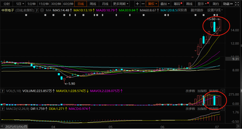Viewport: 242px width, 129px height.
Task: Close the VOL indicator panel
Action: click(x=223, y=91)
